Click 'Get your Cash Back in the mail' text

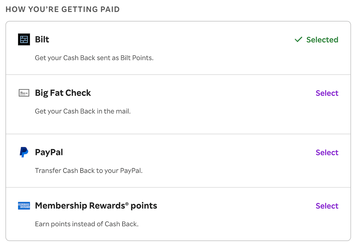[x=83, y=111]
